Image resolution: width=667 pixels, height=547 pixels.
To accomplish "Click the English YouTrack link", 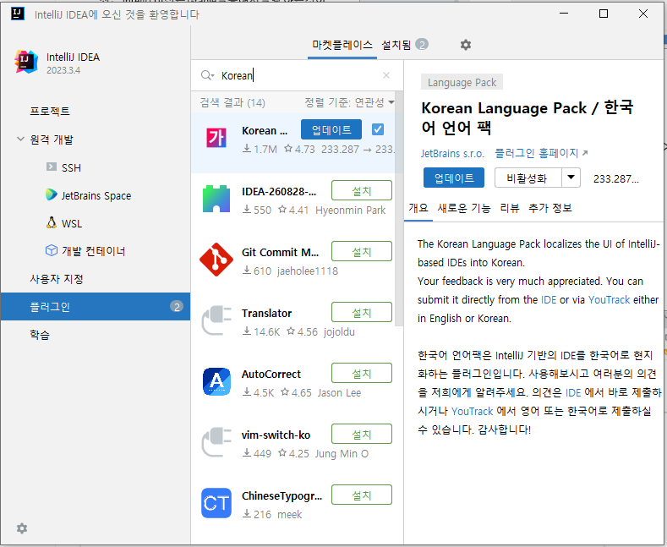I will pyautogui.click(x=609, y=300).
